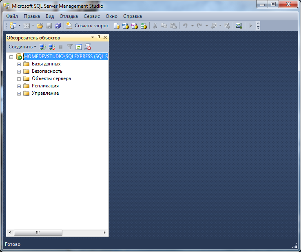Click the Start Debugging play icon
Screen dimensions: 301x252
pos(250,26)
